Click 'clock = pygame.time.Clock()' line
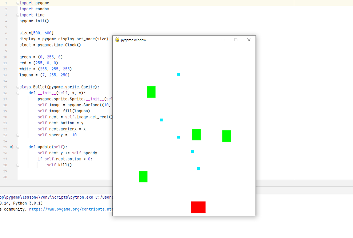Viewport: 353px width, 238px height. click(x=50, y=45)
